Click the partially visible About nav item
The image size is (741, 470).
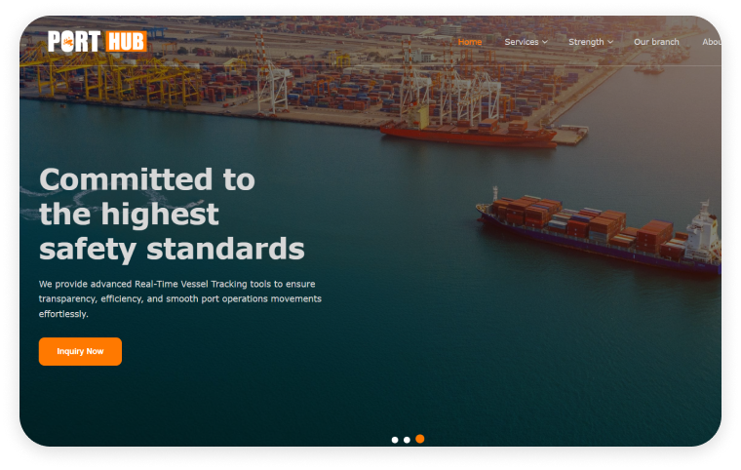[x=712, y=42]
